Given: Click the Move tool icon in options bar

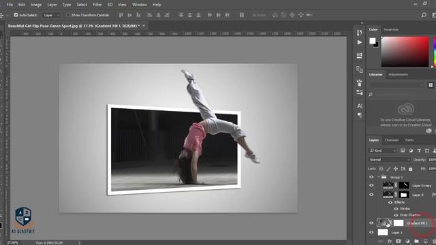Looking at the screenshot, I should click(x=1, y=15).
